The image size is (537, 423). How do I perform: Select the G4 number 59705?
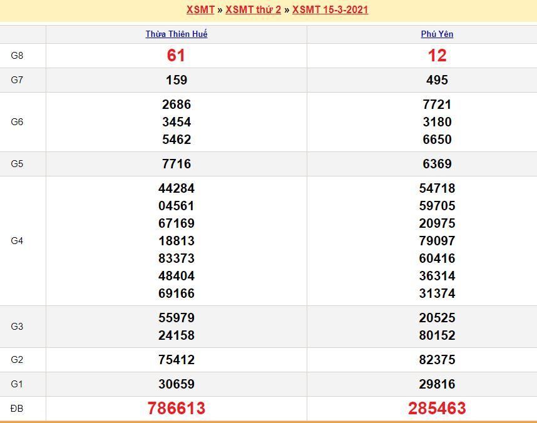tap(437, 206)
